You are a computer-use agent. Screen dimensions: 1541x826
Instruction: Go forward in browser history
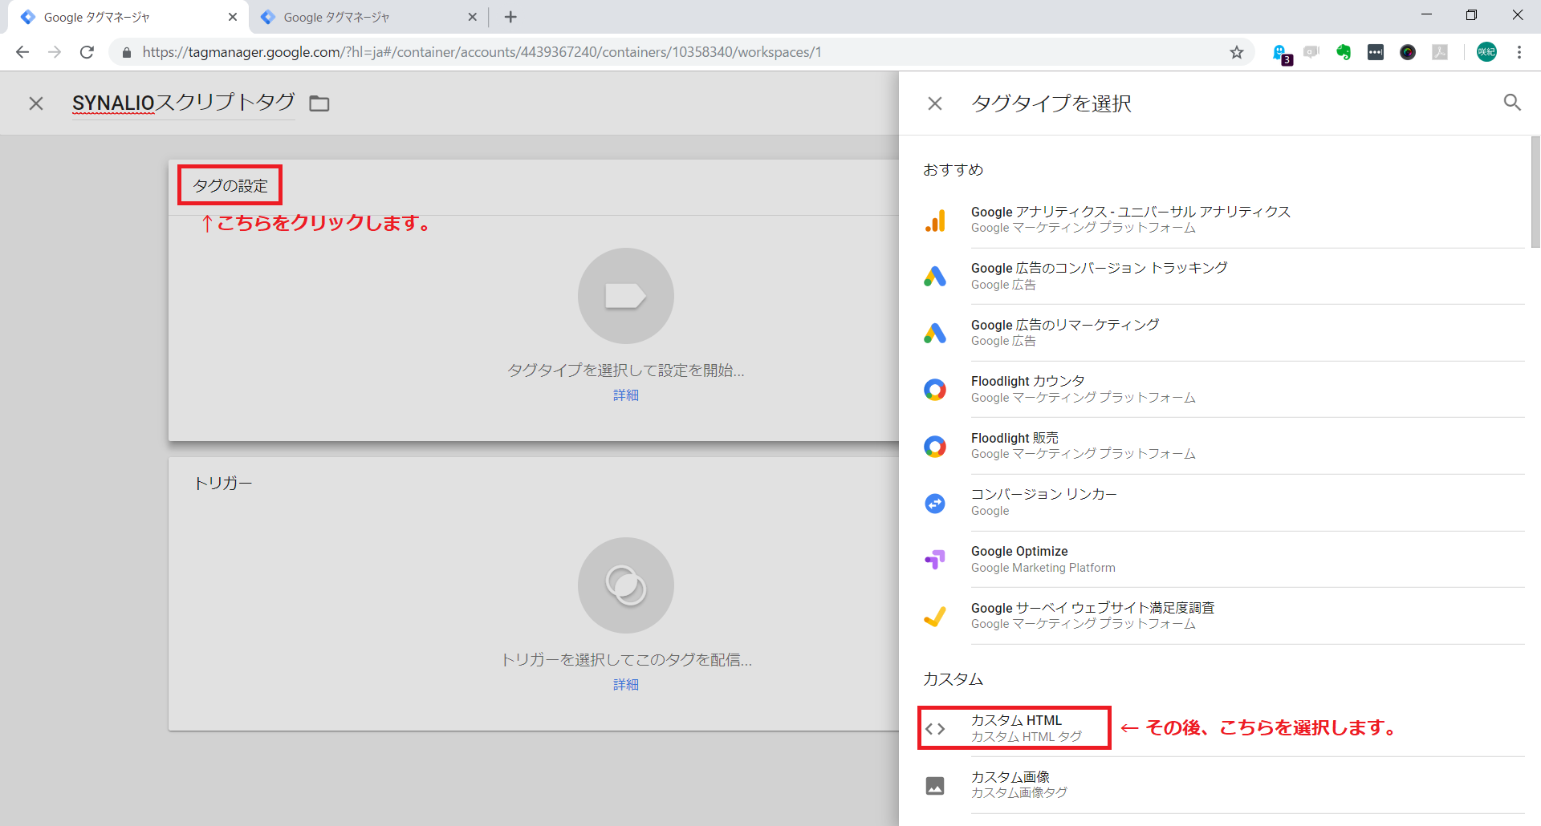coord(55,52)
